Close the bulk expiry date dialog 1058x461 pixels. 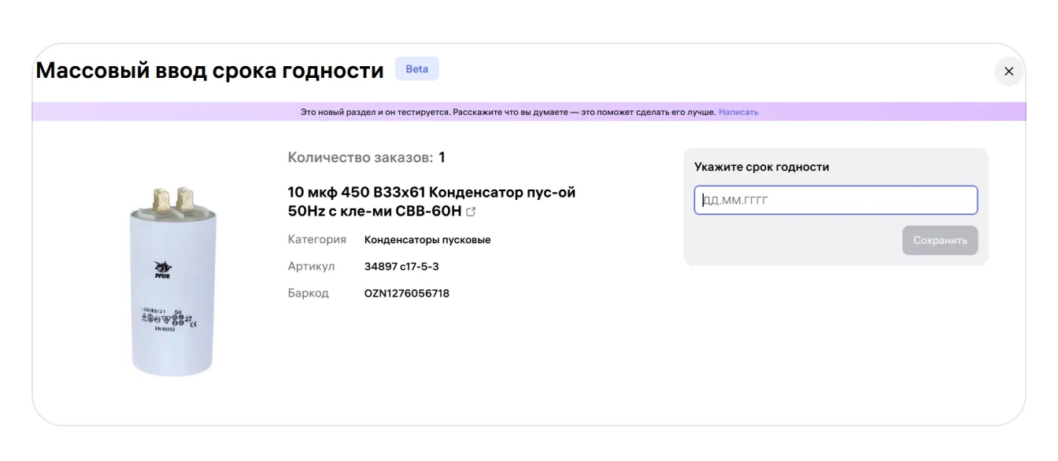1008,72
